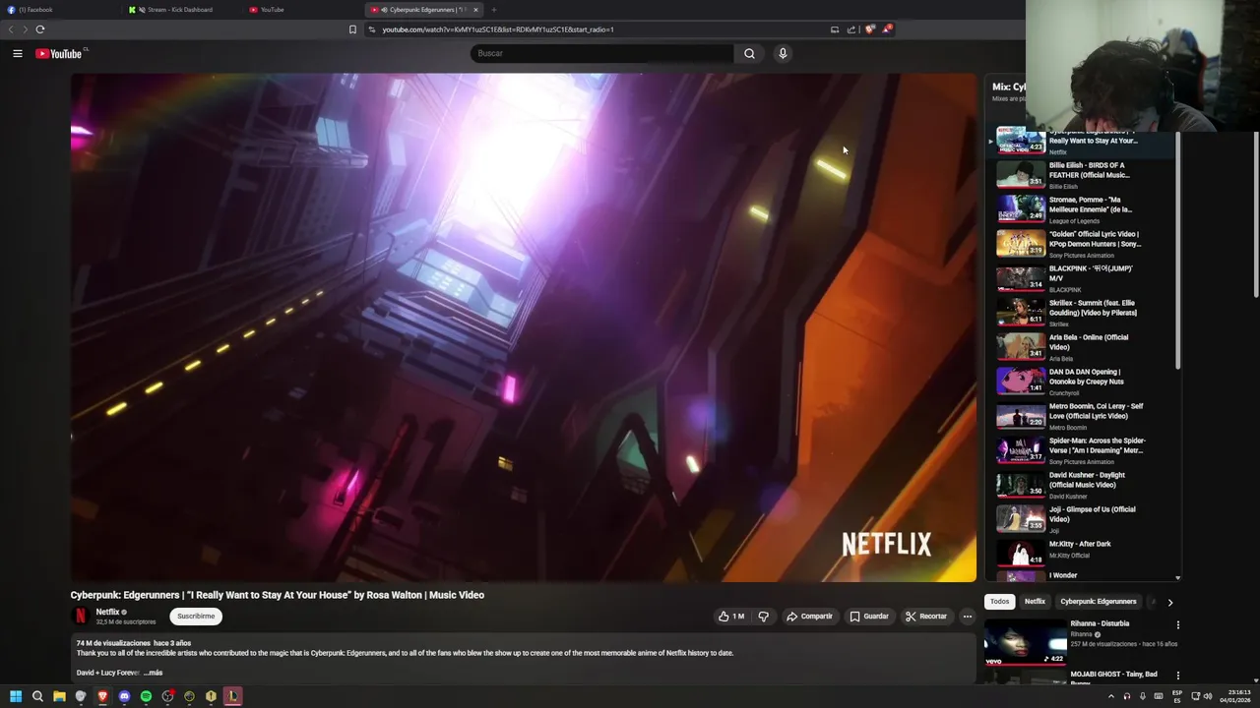
Task: Select the Netflix filter chip
Action: [x=1035, y=602]
